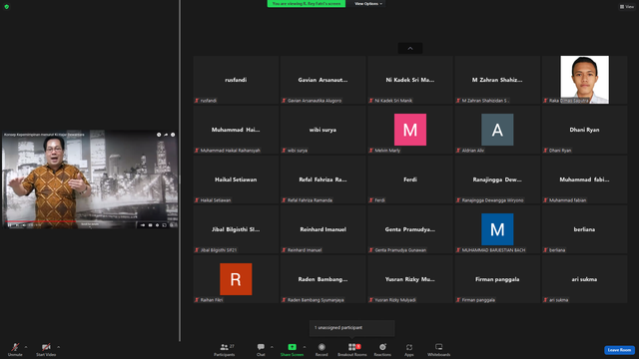The image size is (639, 359).
Task: Pause the shared YouTube video
Action: tap(9, 225)
